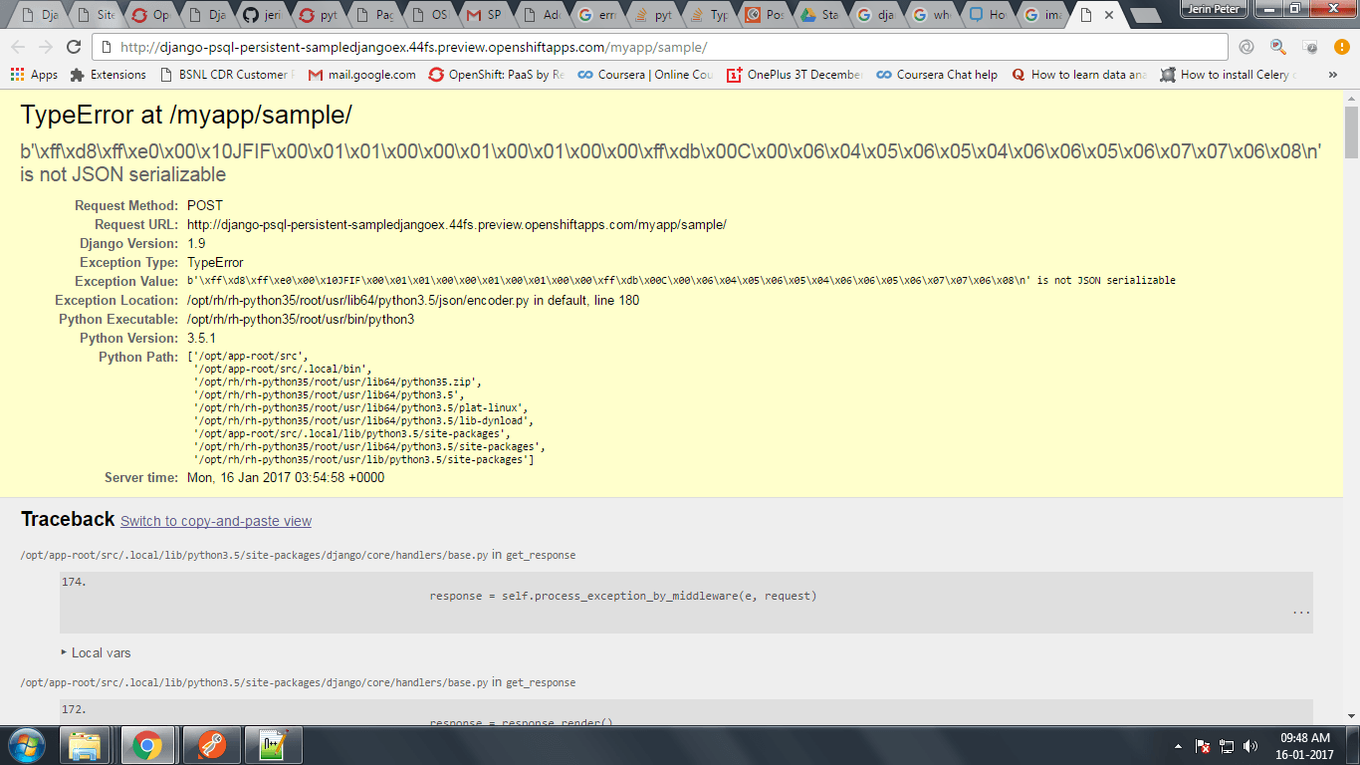Open the volume speaker control
This screenshot has width=1360, height=765.
point(1250,745)
